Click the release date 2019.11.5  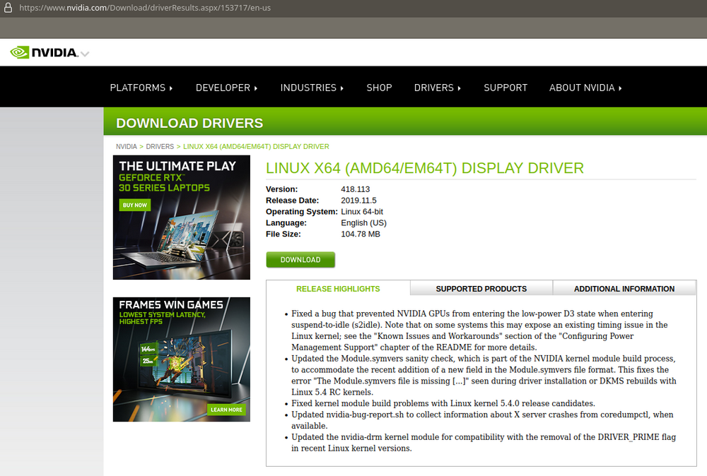coord(358,201)
